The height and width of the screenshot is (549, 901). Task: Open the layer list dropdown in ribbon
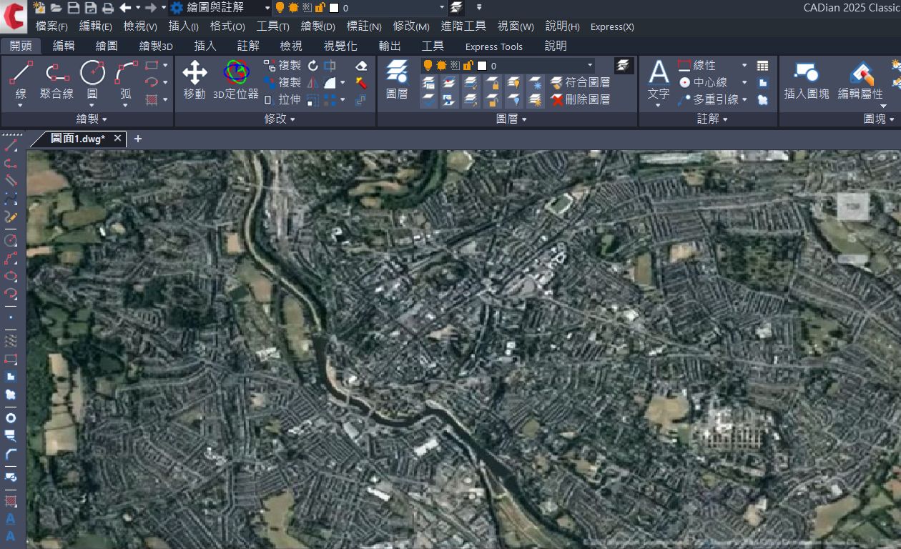[x=590, y=66]
